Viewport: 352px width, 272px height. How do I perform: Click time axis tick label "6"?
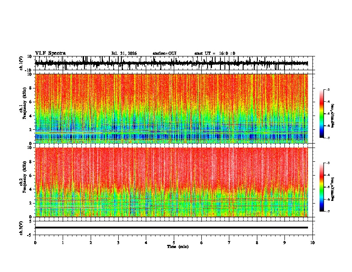(x=202, y=243)
